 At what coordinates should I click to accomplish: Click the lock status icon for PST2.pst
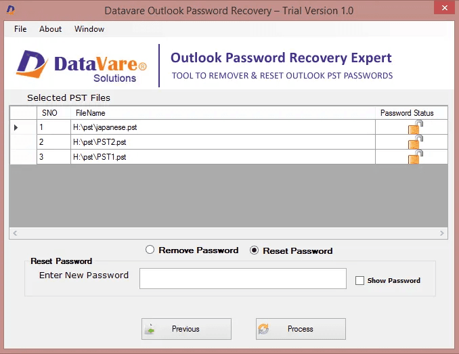pos(416,142)
